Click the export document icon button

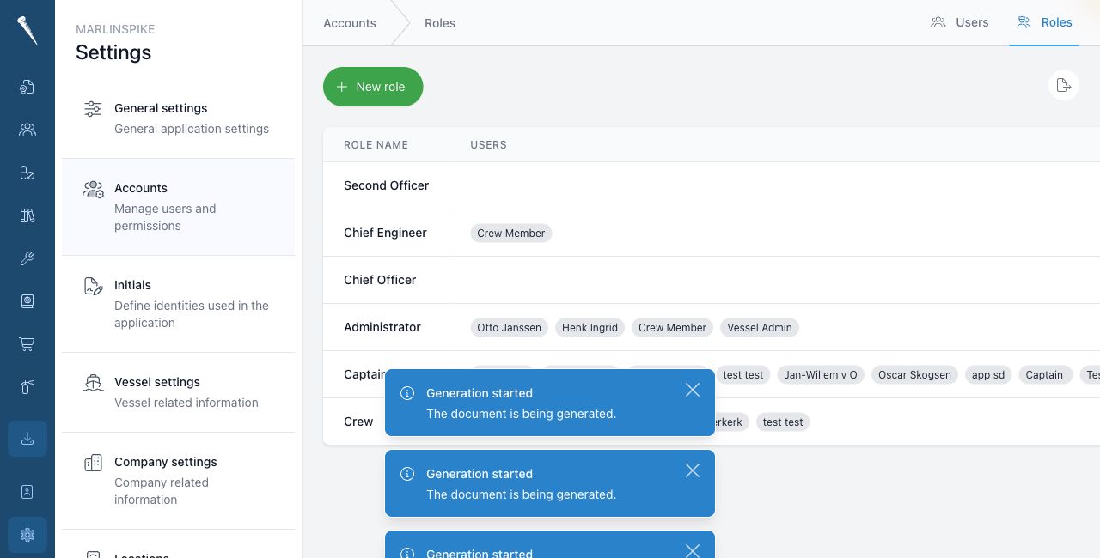click(1064, 85)
